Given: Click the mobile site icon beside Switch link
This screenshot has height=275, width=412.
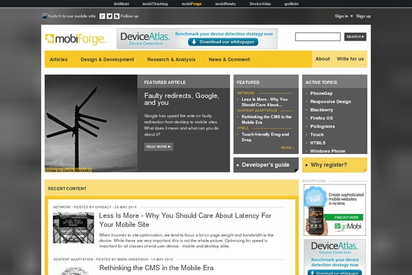Looking at the screenshot, I should point(45,16).
